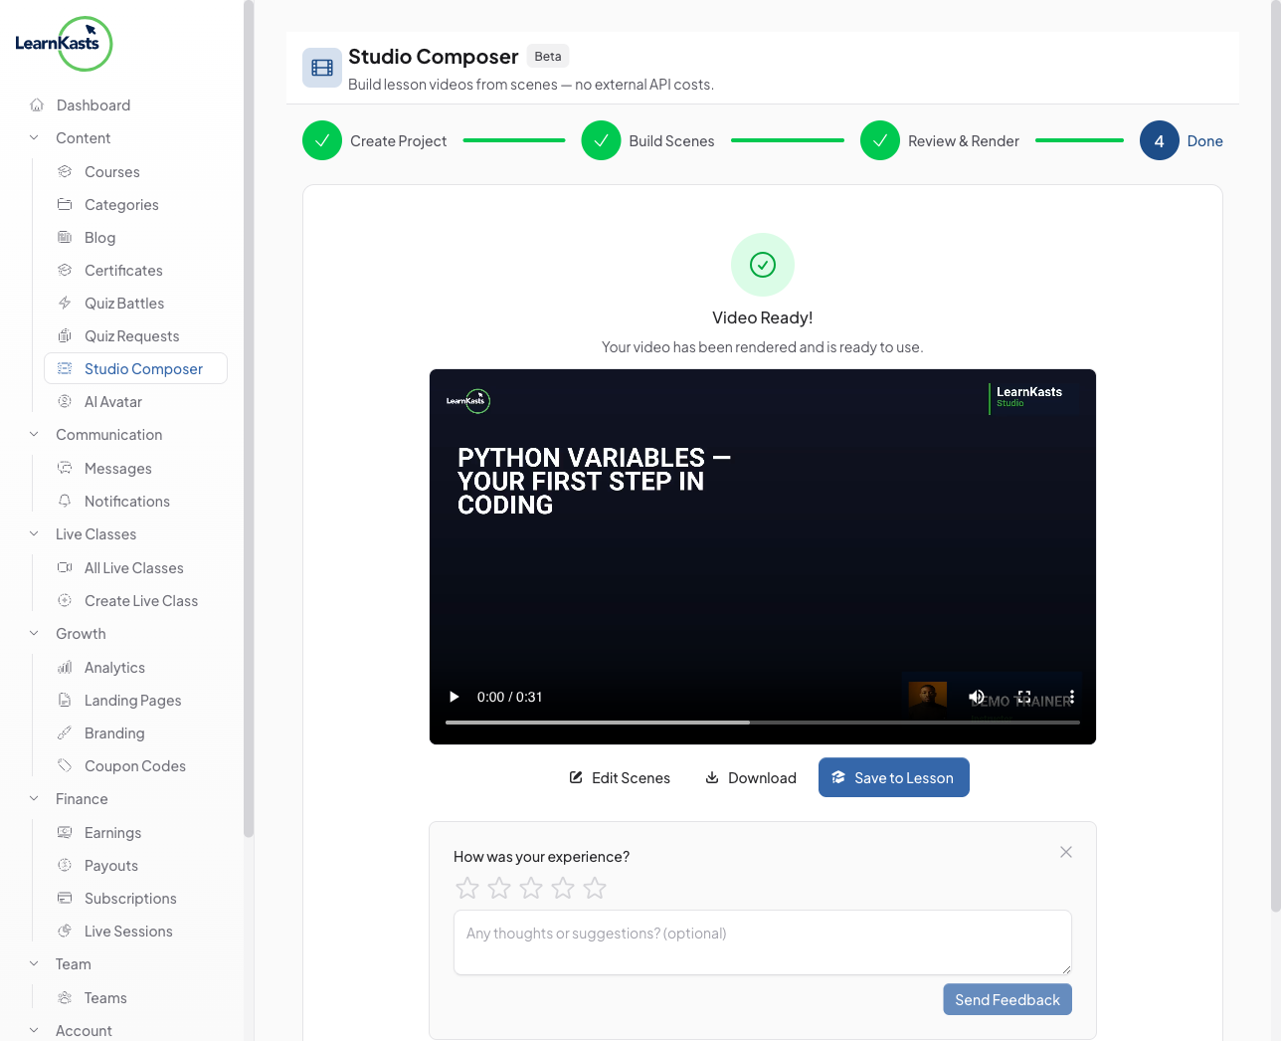Rate experience five stars
The image size is (1281, 1041).
[x=595, y=888]
